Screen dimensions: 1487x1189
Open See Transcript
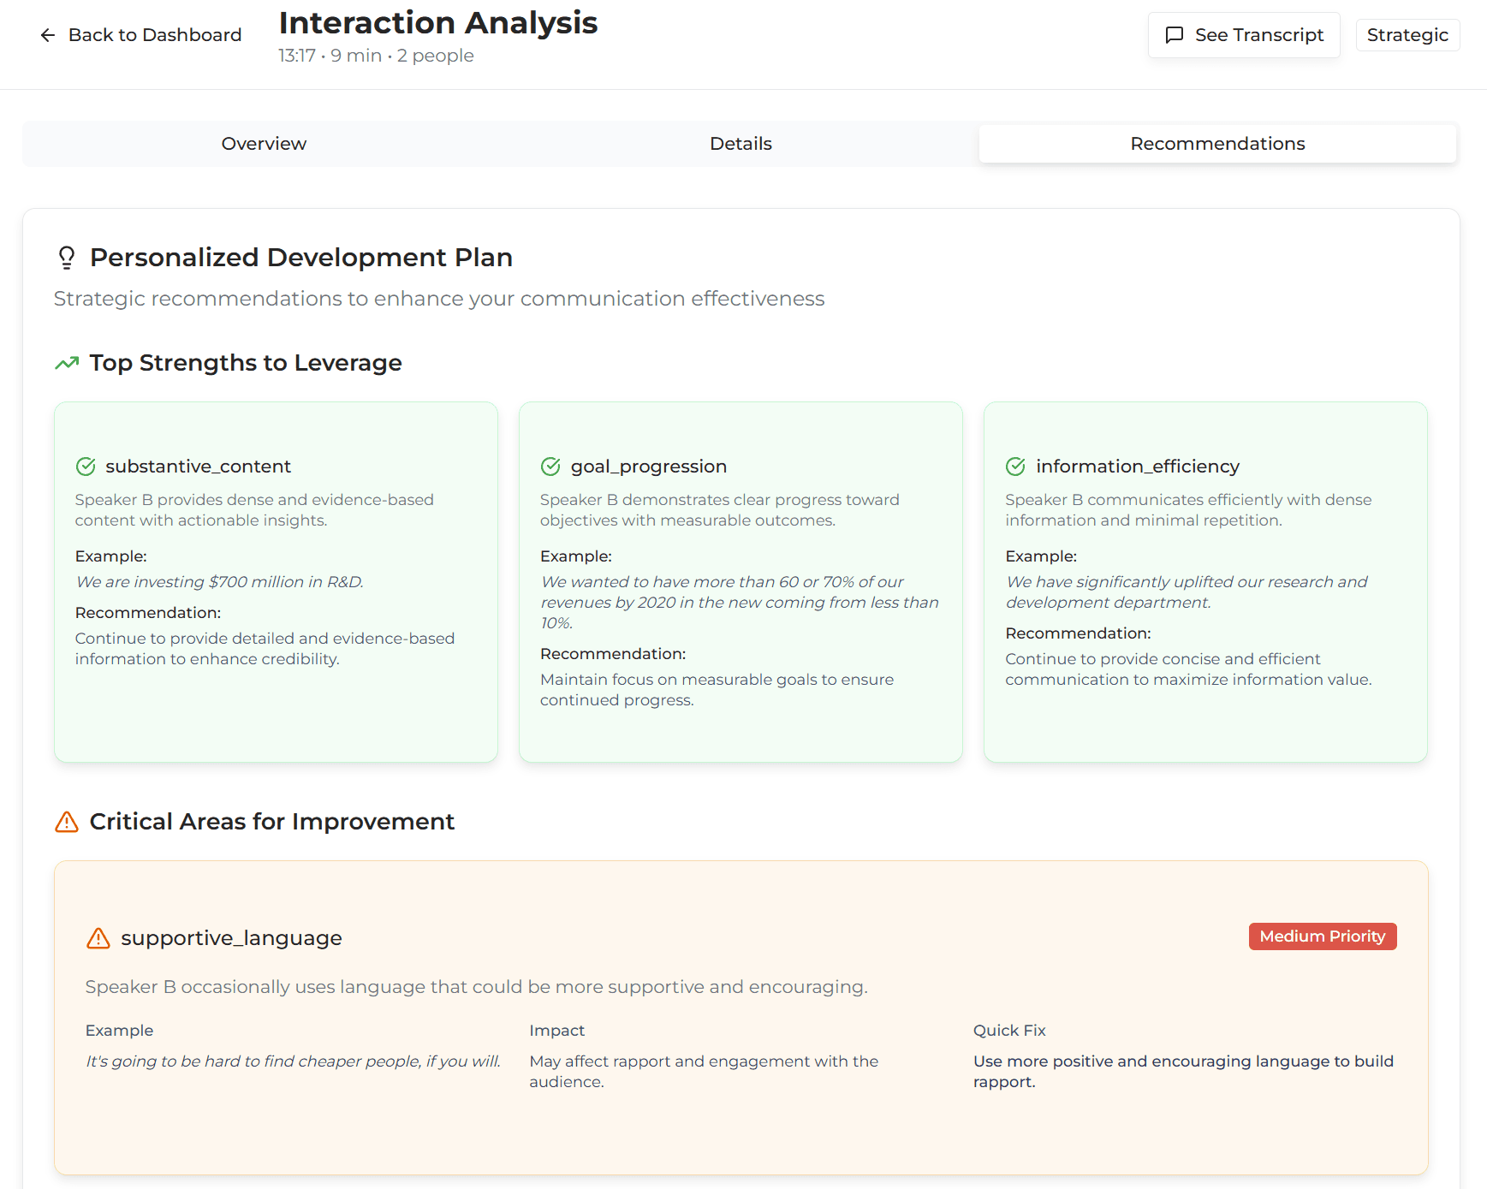1244,35
